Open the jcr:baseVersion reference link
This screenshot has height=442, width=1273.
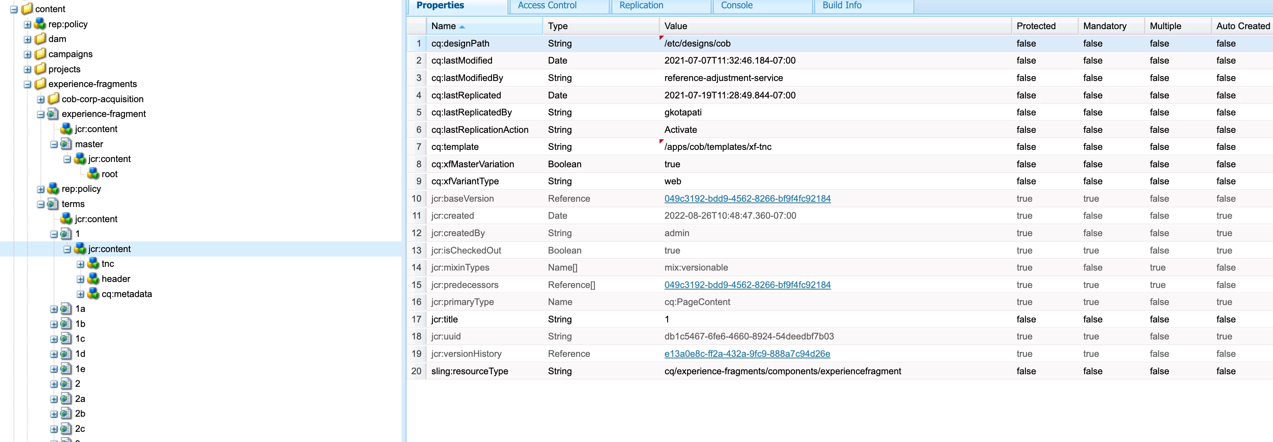[747, 199]
